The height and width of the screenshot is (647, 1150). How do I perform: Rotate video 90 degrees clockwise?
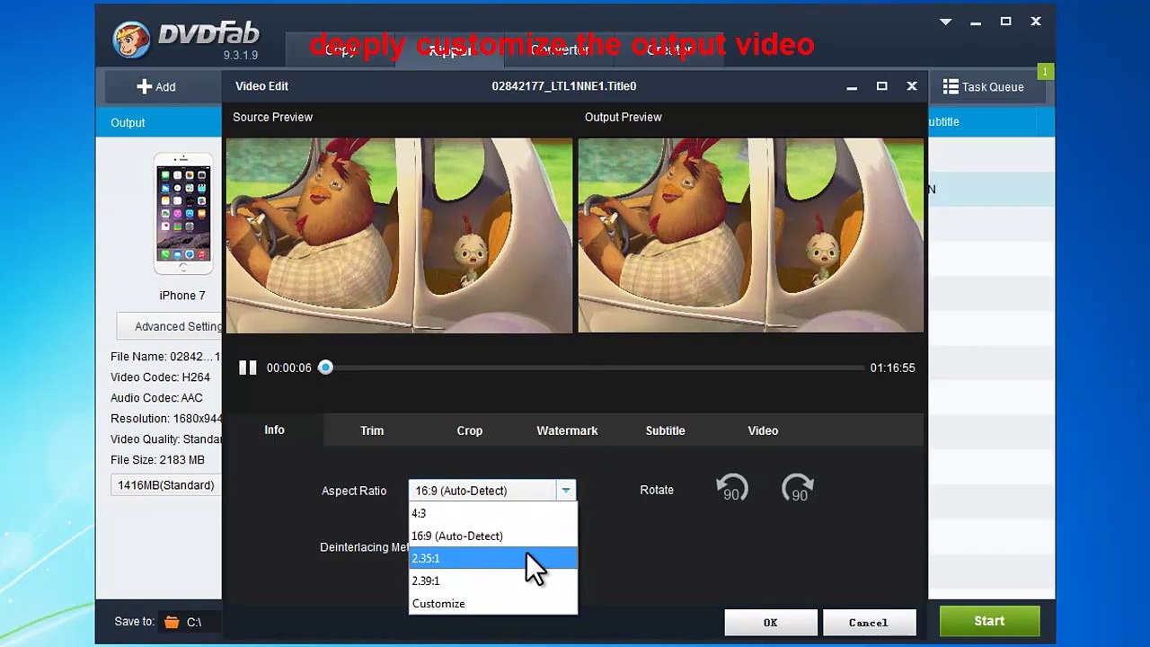(x=797, y=489)
